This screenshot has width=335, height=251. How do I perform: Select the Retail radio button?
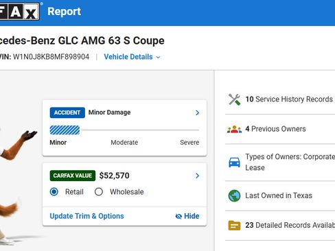click(54, 192)
